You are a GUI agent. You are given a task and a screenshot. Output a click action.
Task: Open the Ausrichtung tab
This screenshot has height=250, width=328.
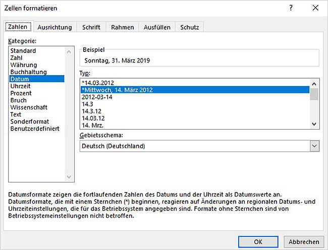click(54, 27)
